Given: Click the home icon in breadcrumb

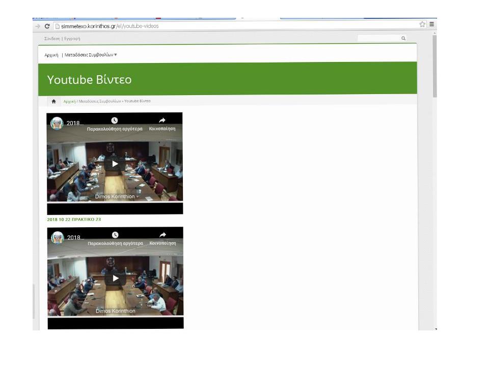Looking at the screenshot, I should point(53,102).
